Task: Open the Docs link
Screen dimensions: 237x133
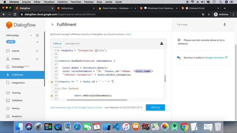Action: coord(128,34)
